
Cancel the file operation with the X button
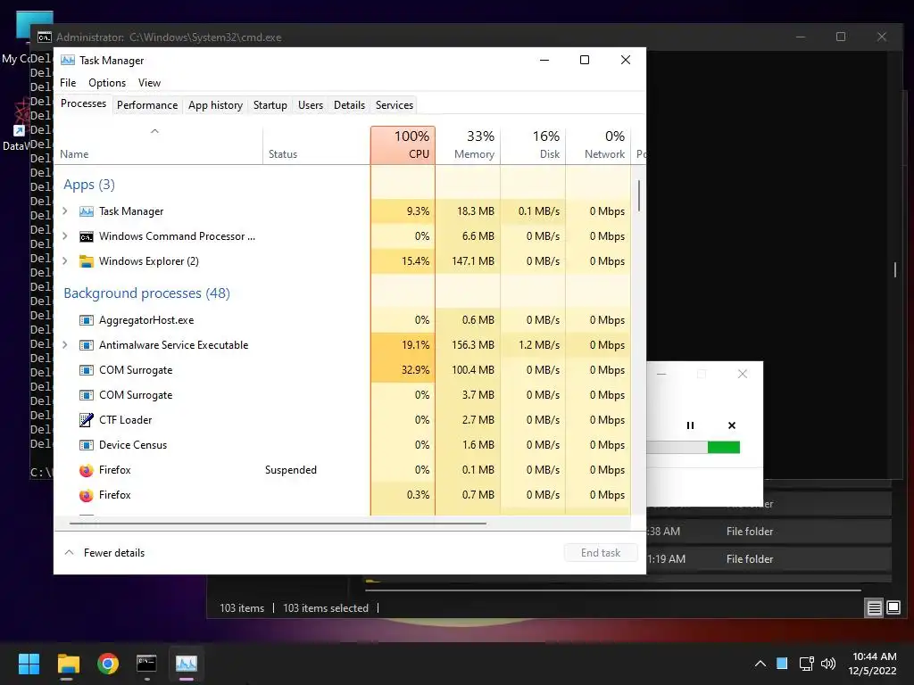click(x=732, y=425)
